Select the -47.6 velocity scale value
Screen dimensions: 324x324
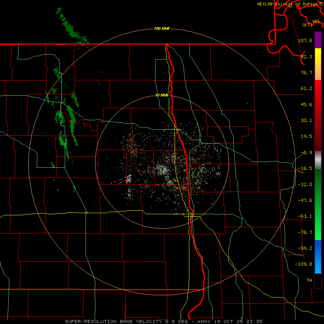[x=305, y=201]
